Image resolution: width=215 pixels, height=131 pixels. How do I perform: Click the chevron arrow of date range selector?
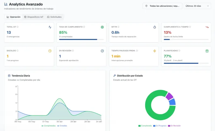[208, 6]
